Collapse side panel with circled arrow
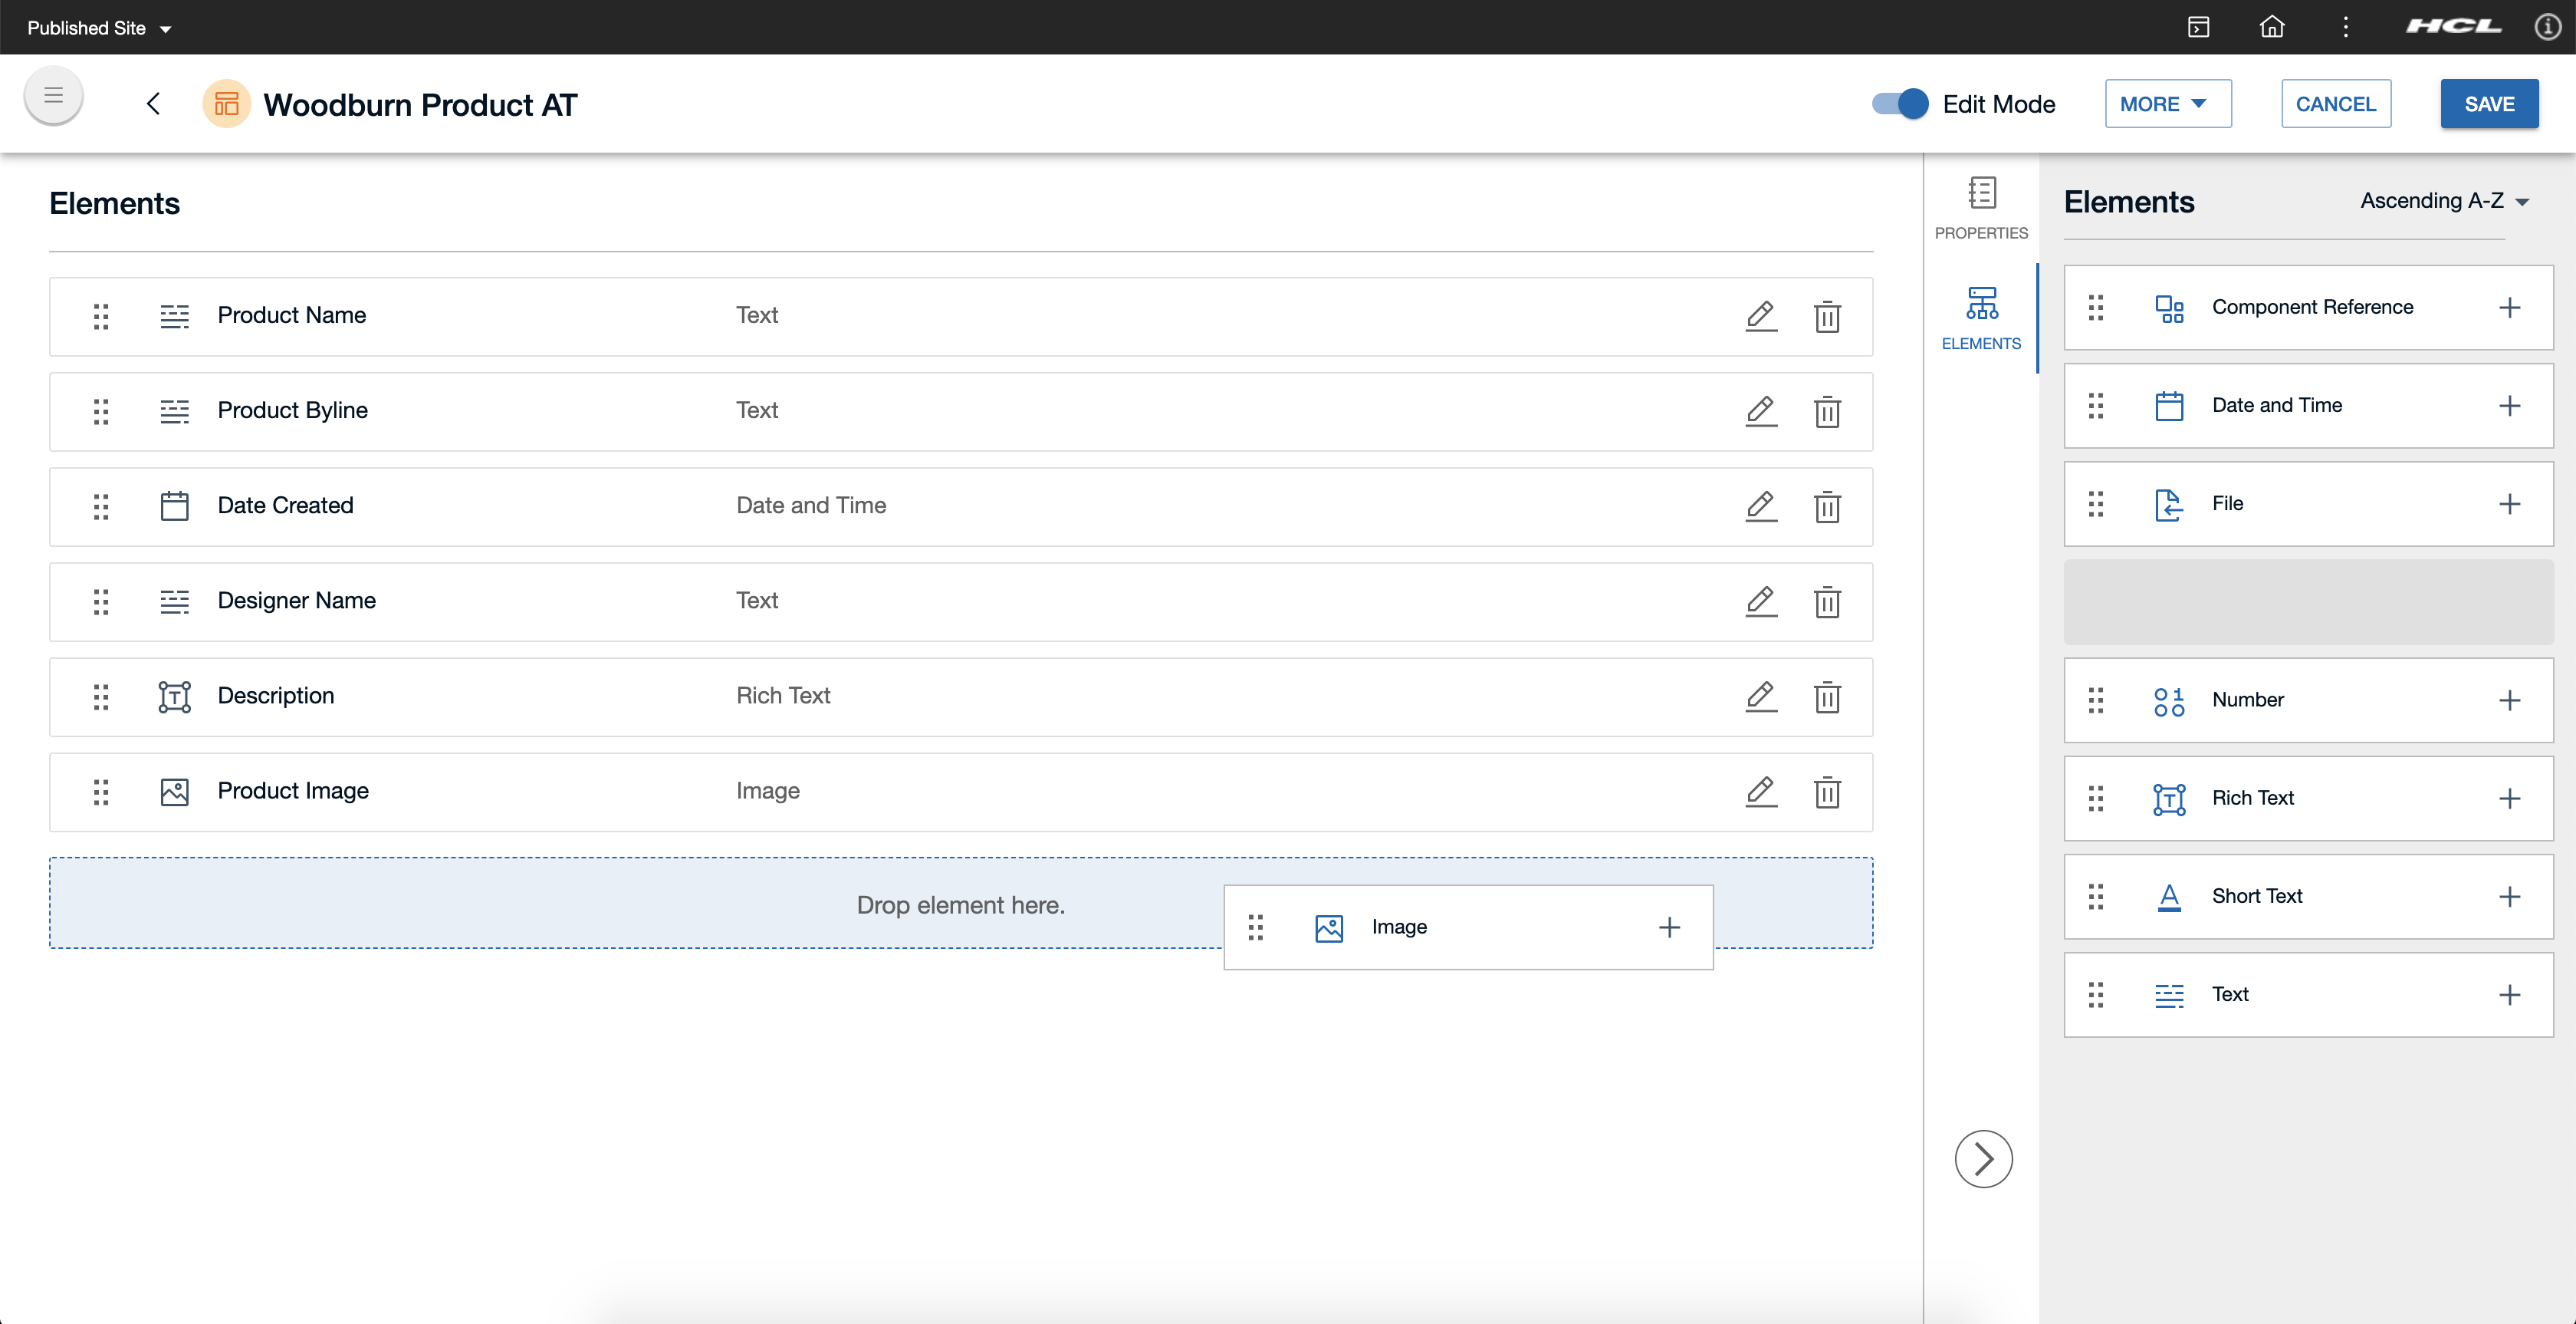This screenshot has height=1324, width=2576. coord(1983,1159)
